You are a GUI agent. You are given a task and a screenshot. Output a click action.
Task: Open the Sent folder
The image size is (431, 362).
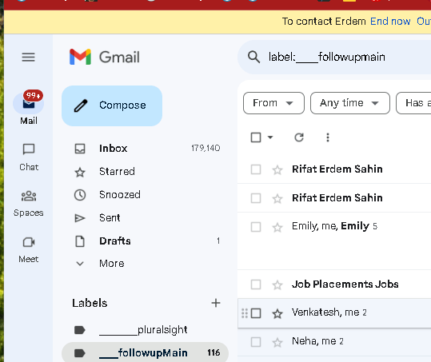[146, 218]
